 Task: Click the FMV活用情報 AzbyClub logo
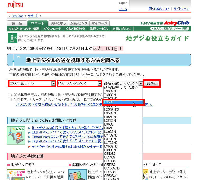pyautogui.click(x=165, y=23)
